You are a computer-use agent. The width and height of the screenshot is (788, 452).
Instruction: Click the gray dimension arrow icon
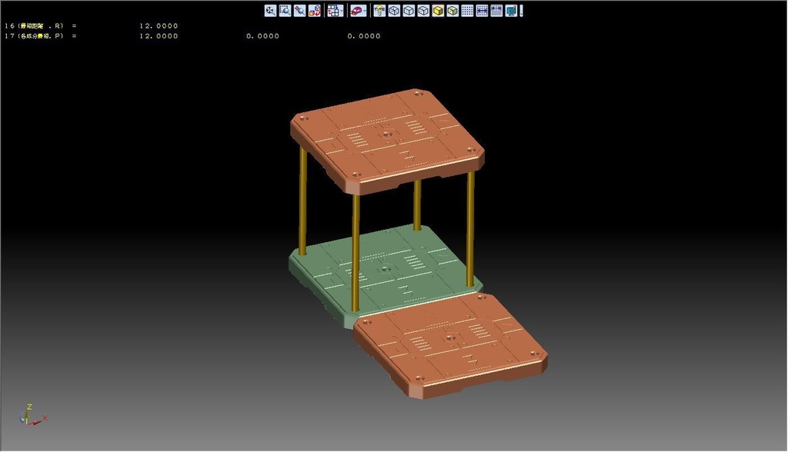(x=496, y=11)
